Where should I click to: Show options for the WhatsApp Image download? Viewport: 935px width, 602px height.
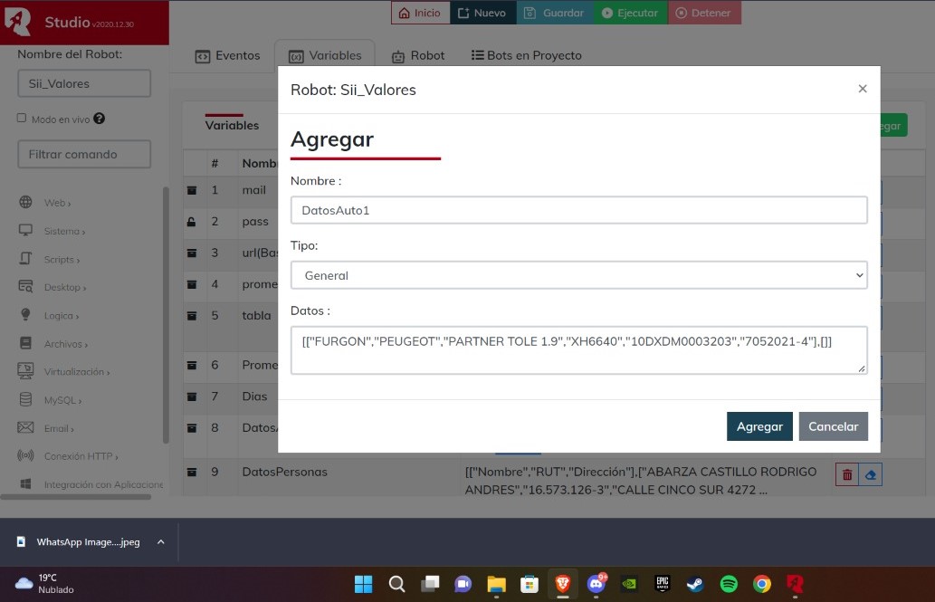click(x=161, y=542)
